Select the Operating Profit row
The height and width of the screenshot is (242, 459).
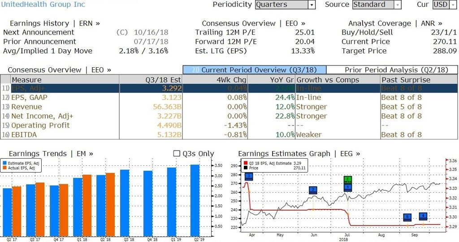(x=229, y=125)
